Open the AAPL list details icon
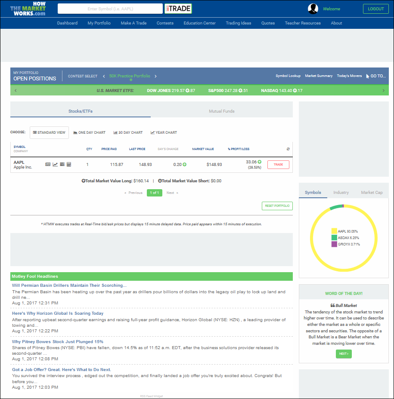 click(62, 164)
